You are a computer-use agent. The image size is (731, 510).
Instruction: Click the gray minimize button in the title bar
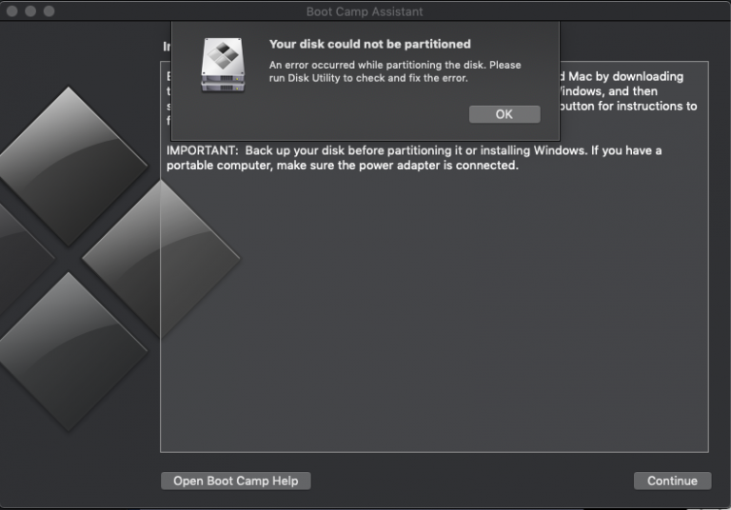tap(30, 11)
